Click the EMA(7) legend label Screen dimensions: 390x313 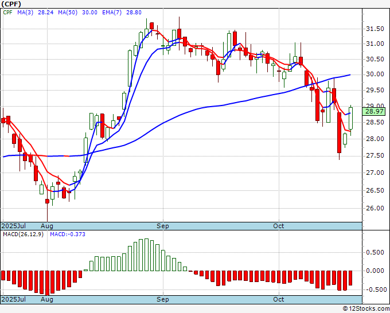[x=112, y=12]
